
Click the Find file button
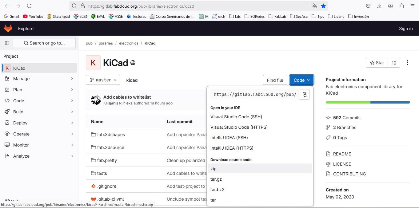tap(275, 80)
